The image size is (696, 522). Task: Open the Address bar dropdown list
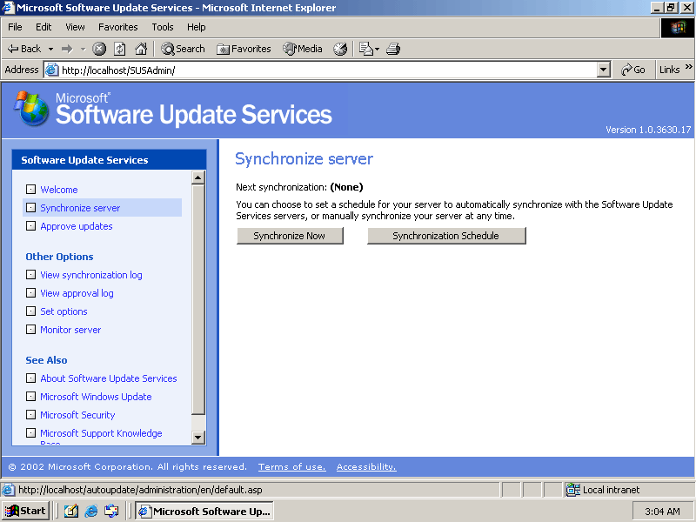[604, 70]
